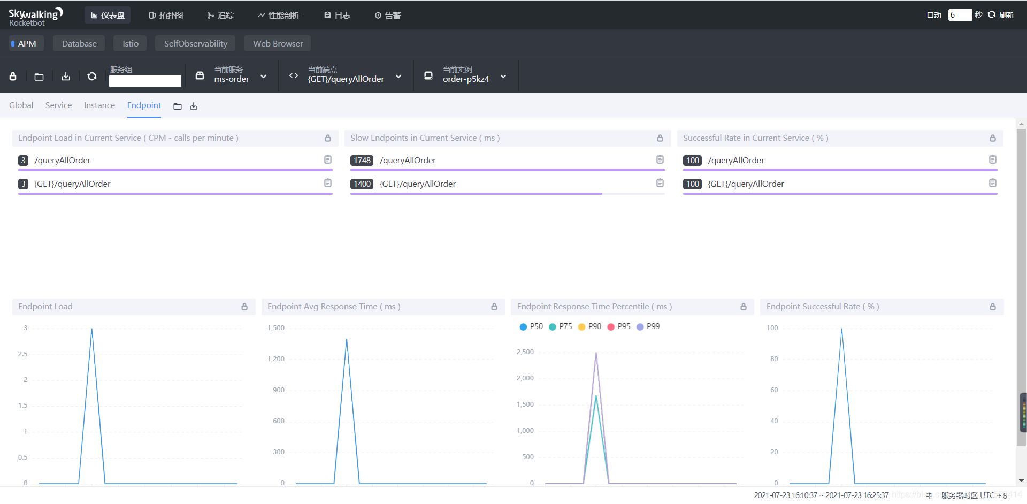Open the current instance order-p5kz4 dropdown
The height and width of the screenshot is (504, 1027).
[465, 76]
